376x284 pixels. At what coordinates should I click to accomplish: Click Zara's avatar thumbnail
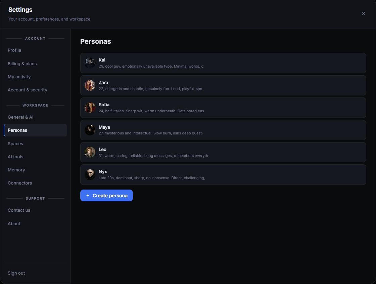(x=90, y=85)
